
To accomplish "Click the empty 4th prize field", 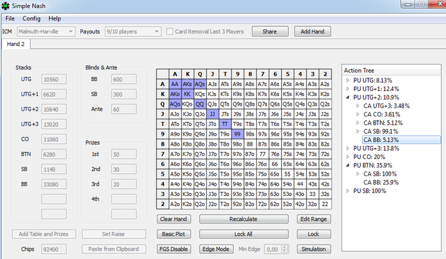I will (x=124, y=199).
